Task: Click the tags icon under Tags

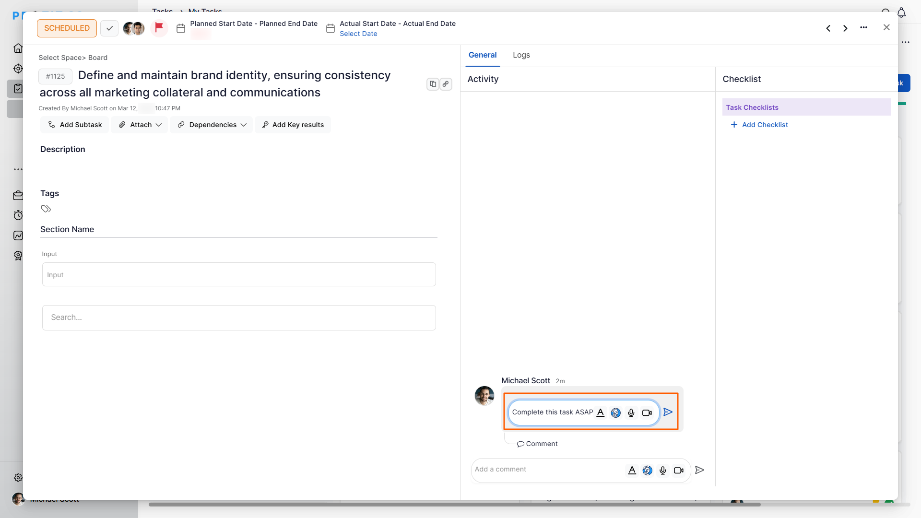Action: 46,209
